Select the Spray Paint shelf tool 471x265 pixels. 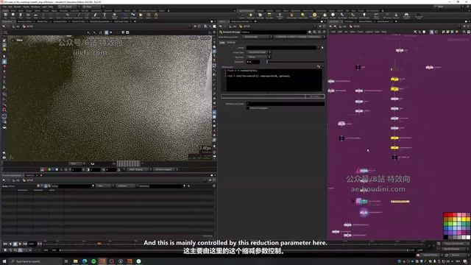[x=96, y=15]
